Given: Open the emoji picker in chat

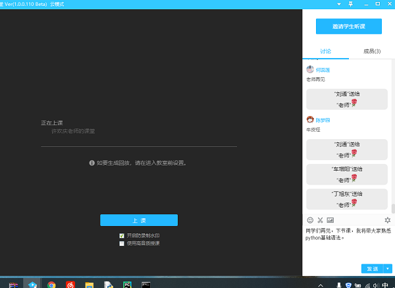Looking at the screenshot, I should click(310, 219).
